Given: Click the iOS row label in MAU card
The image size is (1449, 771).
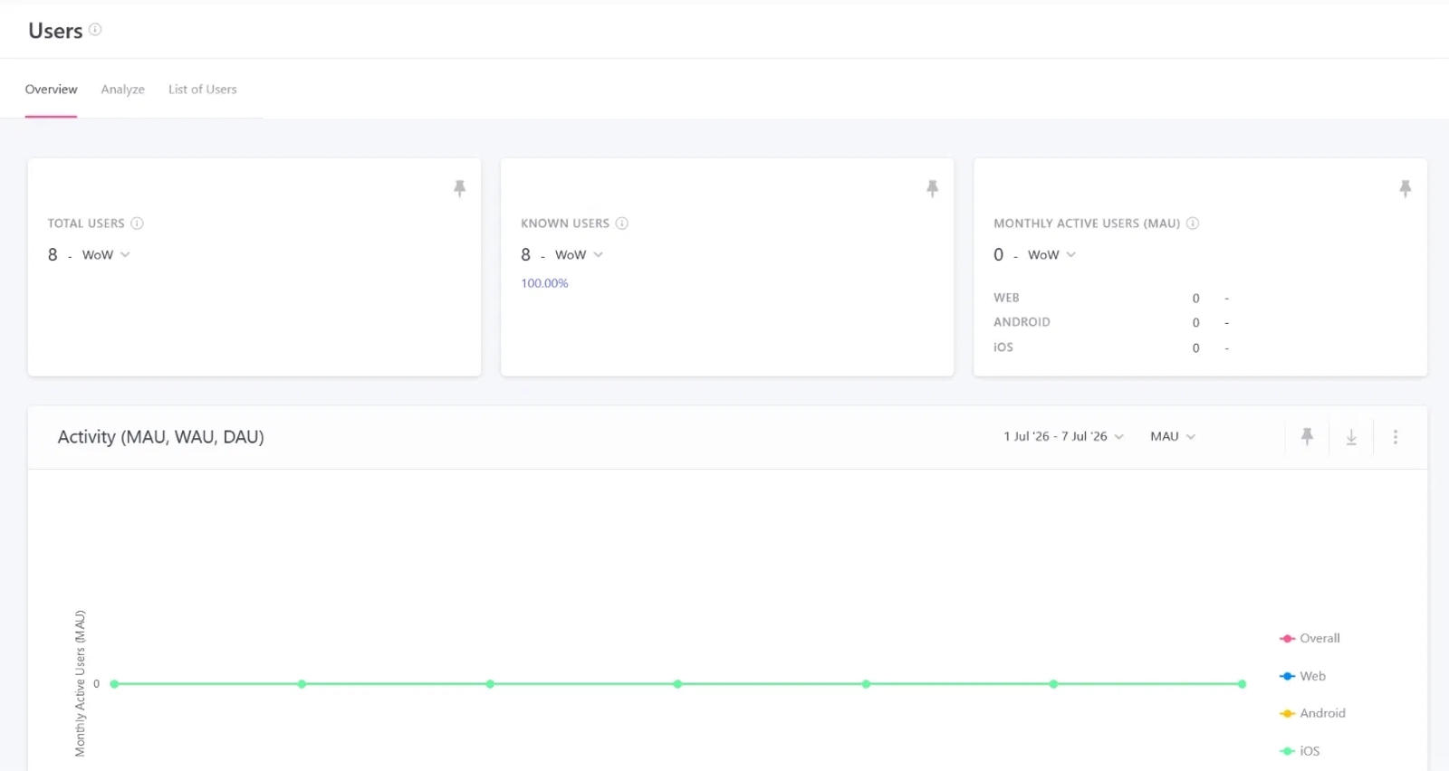Looking at the screenshot, I should (1003, 347).
